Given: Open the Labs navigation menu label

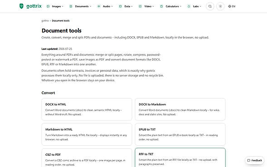Looking at the screenshot, I should [196, 6].
